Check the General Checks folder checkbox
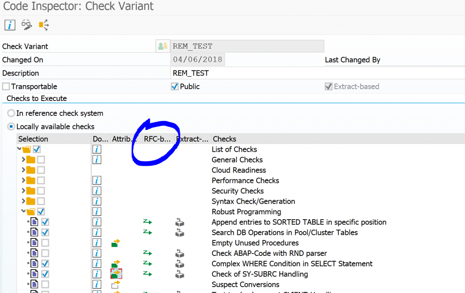Viewport: 465px width, 293px height. 41,160
